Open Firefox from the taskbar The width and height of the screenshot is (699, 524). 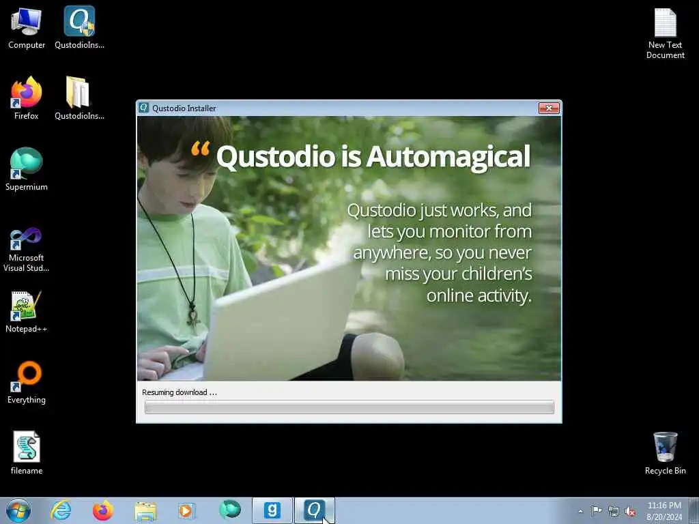102,510
